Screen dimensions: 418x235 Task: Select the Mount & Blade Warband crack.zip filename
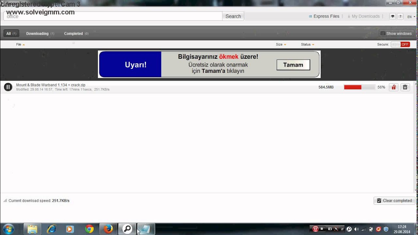[x=51, y=85]
